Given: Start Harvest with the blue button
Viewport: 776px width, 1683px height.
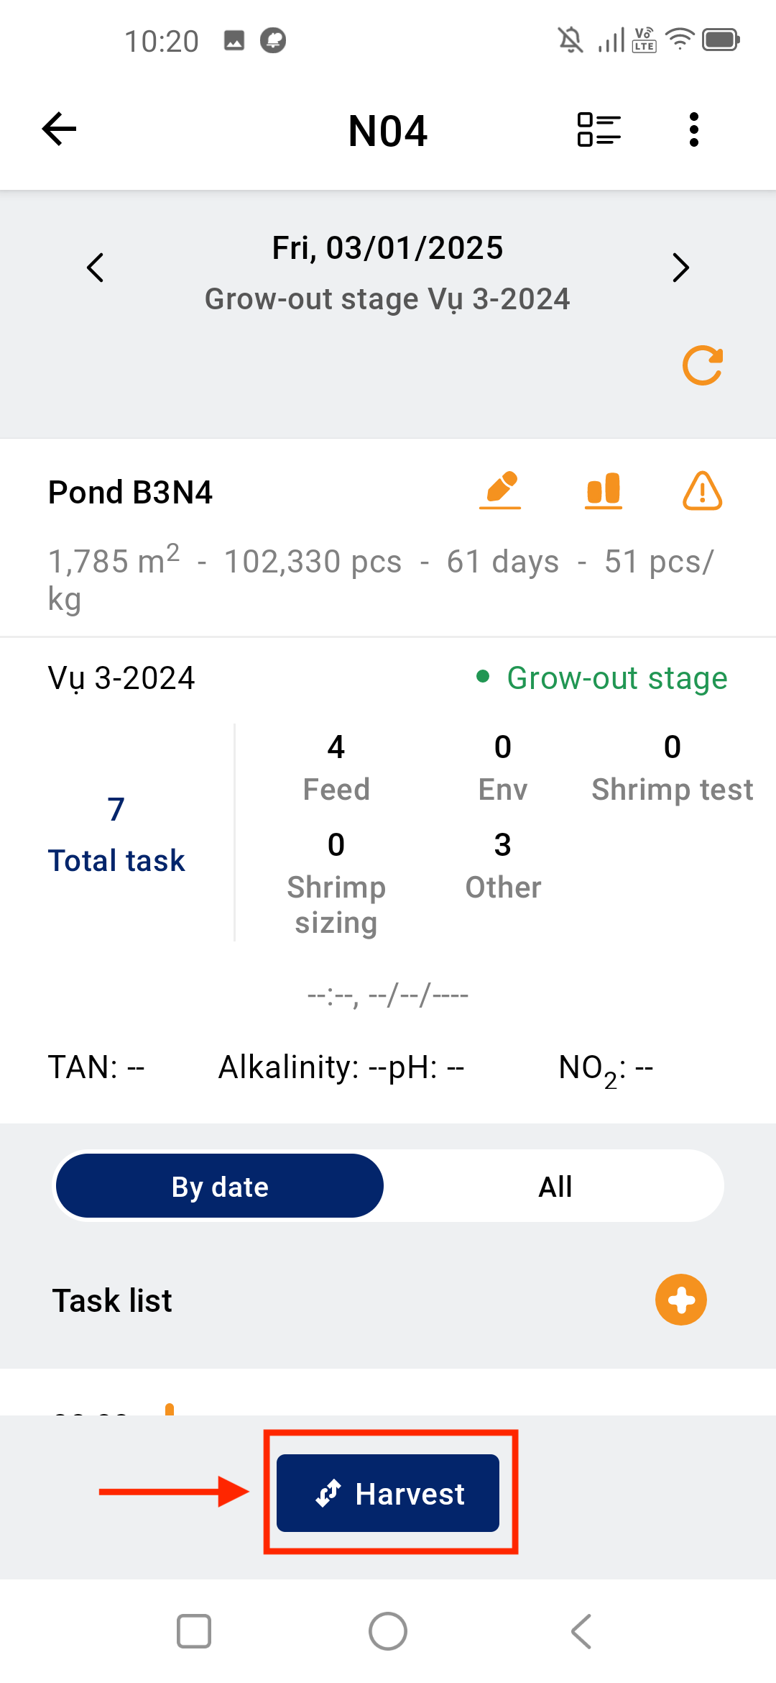Looking at the screenshot, I should pos(388,1493).
